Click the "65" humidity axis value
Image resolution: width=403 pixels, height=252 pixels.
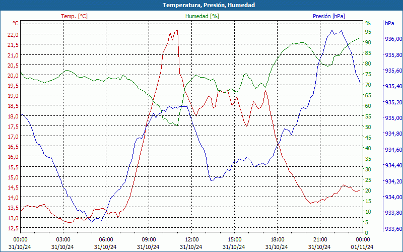[x=368, y=95]
